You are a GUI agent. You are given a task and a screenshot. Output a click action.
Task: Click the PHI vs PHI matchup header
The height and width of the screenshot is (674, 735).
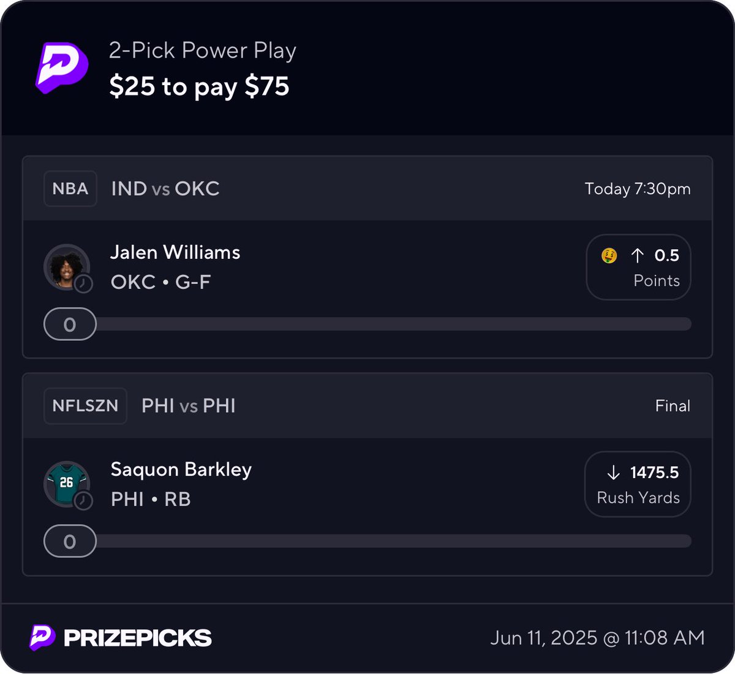[x=189, y=406]
